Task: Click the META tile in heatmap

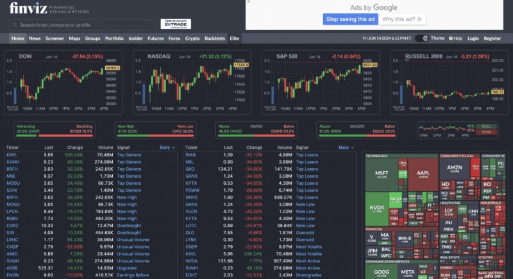Action: [408, 272]
